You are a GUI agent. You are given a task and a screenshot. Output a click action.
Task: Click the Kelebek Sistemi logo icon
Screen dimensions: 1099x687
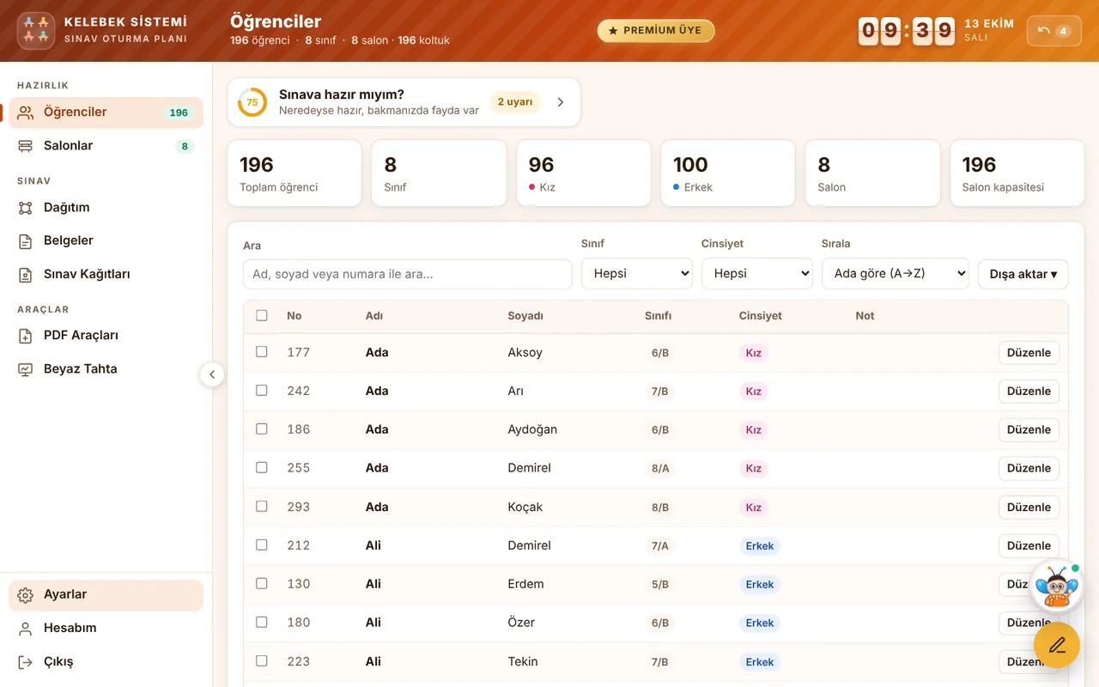click(36, 30)
